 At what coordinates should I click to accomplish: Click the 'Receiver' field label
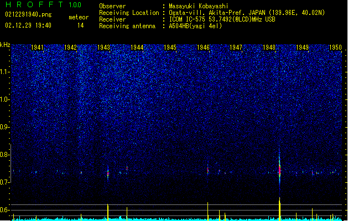pyautogui.click(x=112, y=19)
